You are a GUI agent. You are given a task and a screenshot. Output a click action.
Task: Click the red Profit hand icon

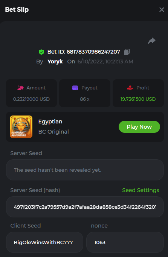point(130,88)
